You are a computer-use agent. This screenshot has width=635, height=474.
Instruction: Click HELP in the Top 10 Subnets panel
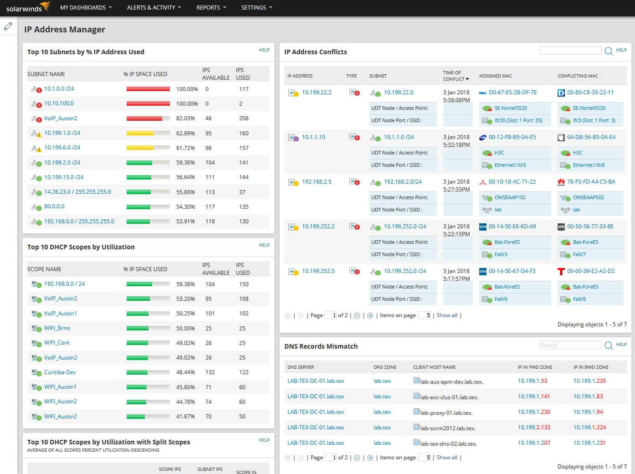[x=264, y=50]
